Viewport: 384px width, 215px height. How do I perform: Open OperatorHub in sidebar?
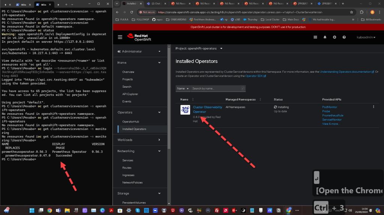pyautogui.click(x=130, y=122)
